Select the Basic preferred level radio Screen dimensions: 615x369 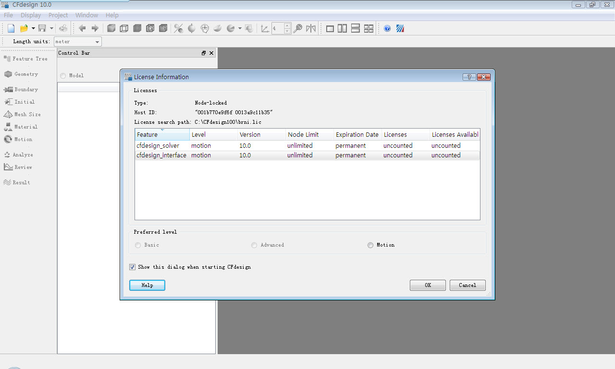click(x=138, y=245)
